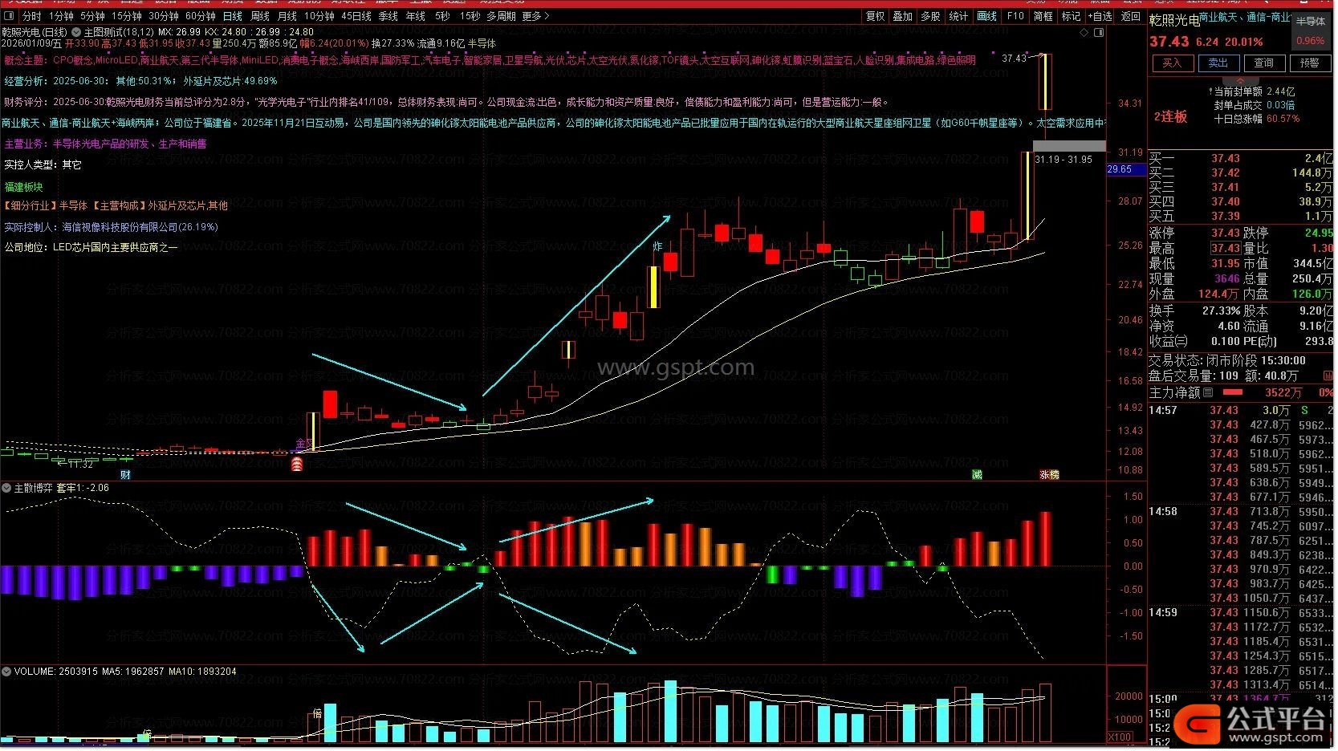Click the 涨榜 marker at chart bottom
The height and width of the screenshot is (751, 1338).
[x=1049, y=475]
